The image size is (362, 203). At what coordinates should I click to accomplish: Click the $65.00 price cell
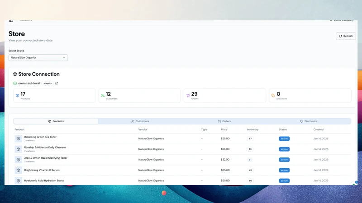pyautogui.click(x=225, y=170)
